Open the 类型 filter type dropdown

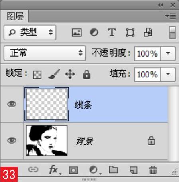pyautogui.click(x=30, y=32)
